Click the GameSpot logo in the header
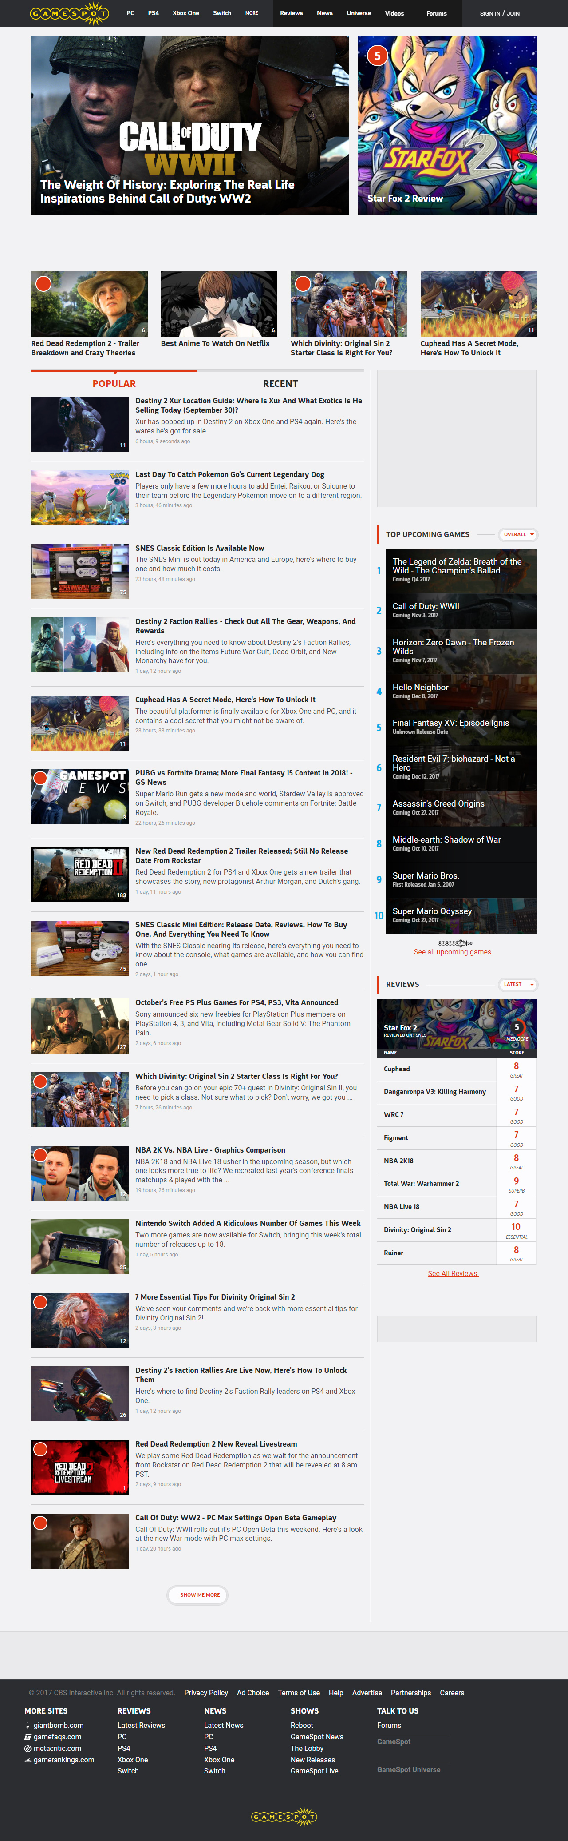The height and width of the screenshot is (1841, 568). pyautogui.click(x=69, y=13)
